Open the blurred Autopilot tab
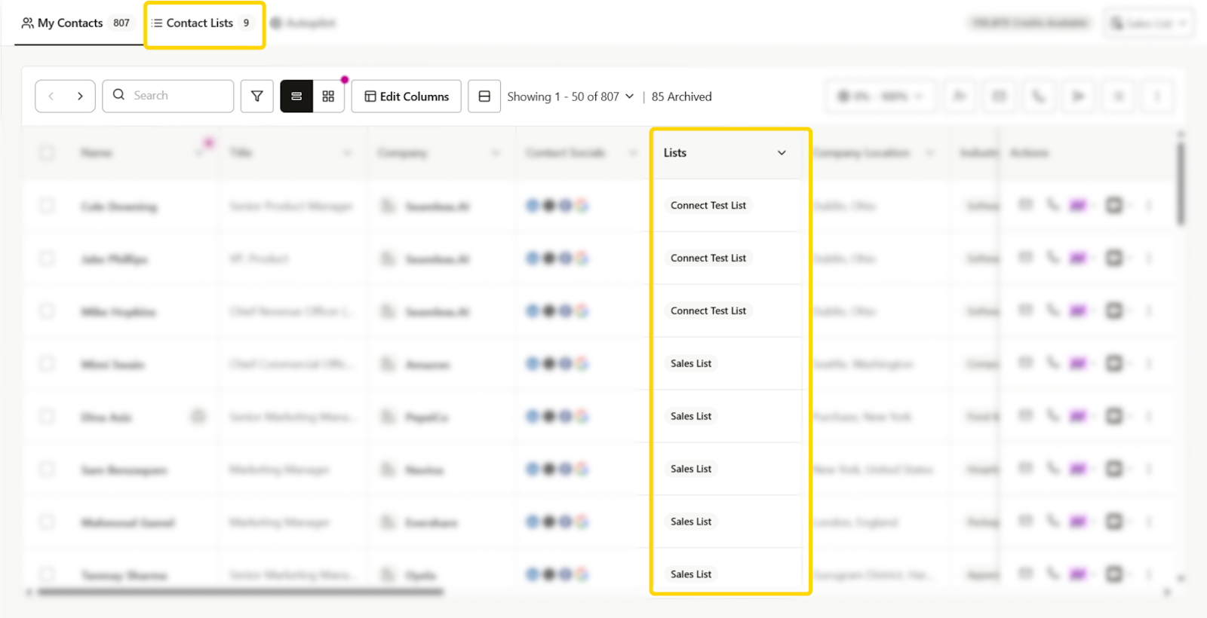The width and height of the screenshot is (1207, 618). [303, 23]
